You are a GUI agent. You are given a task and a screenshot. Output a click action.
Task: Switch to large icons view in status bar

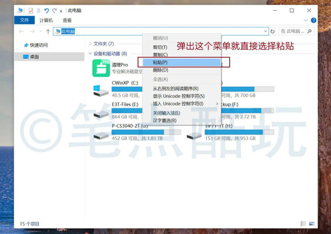click(x=312, y=224)
